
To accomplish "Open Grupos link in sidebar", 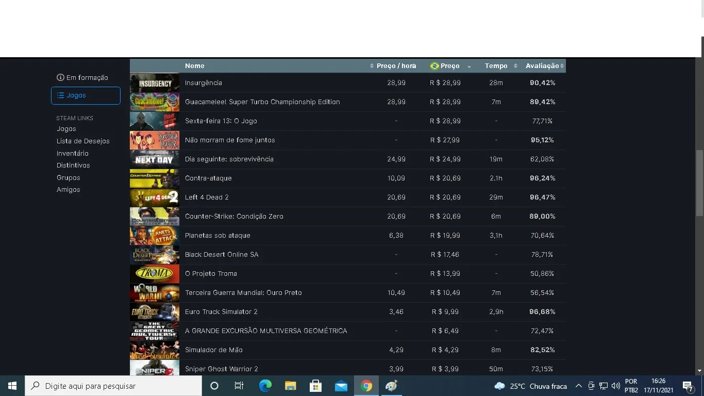I will [69, 177].
